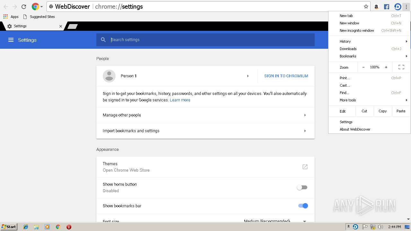The image size is (411, 231).
Task: Open the Opera icon in taskbar
Action: 69,227
